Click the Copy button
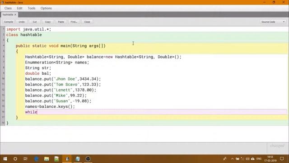This screenshot has width=289, height=163. (x=48, y=22)
